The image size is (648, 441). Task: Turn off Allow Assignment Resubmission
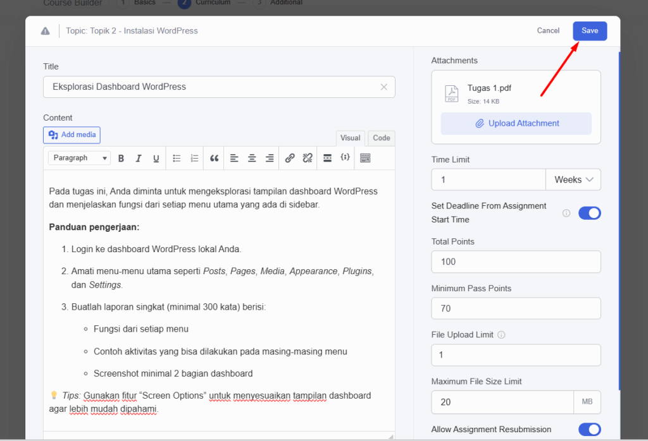click(x=589, y=429)
